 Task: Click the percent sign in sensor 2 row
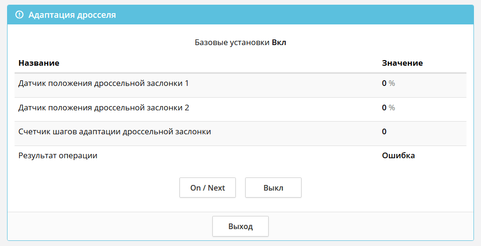[392, 108]
